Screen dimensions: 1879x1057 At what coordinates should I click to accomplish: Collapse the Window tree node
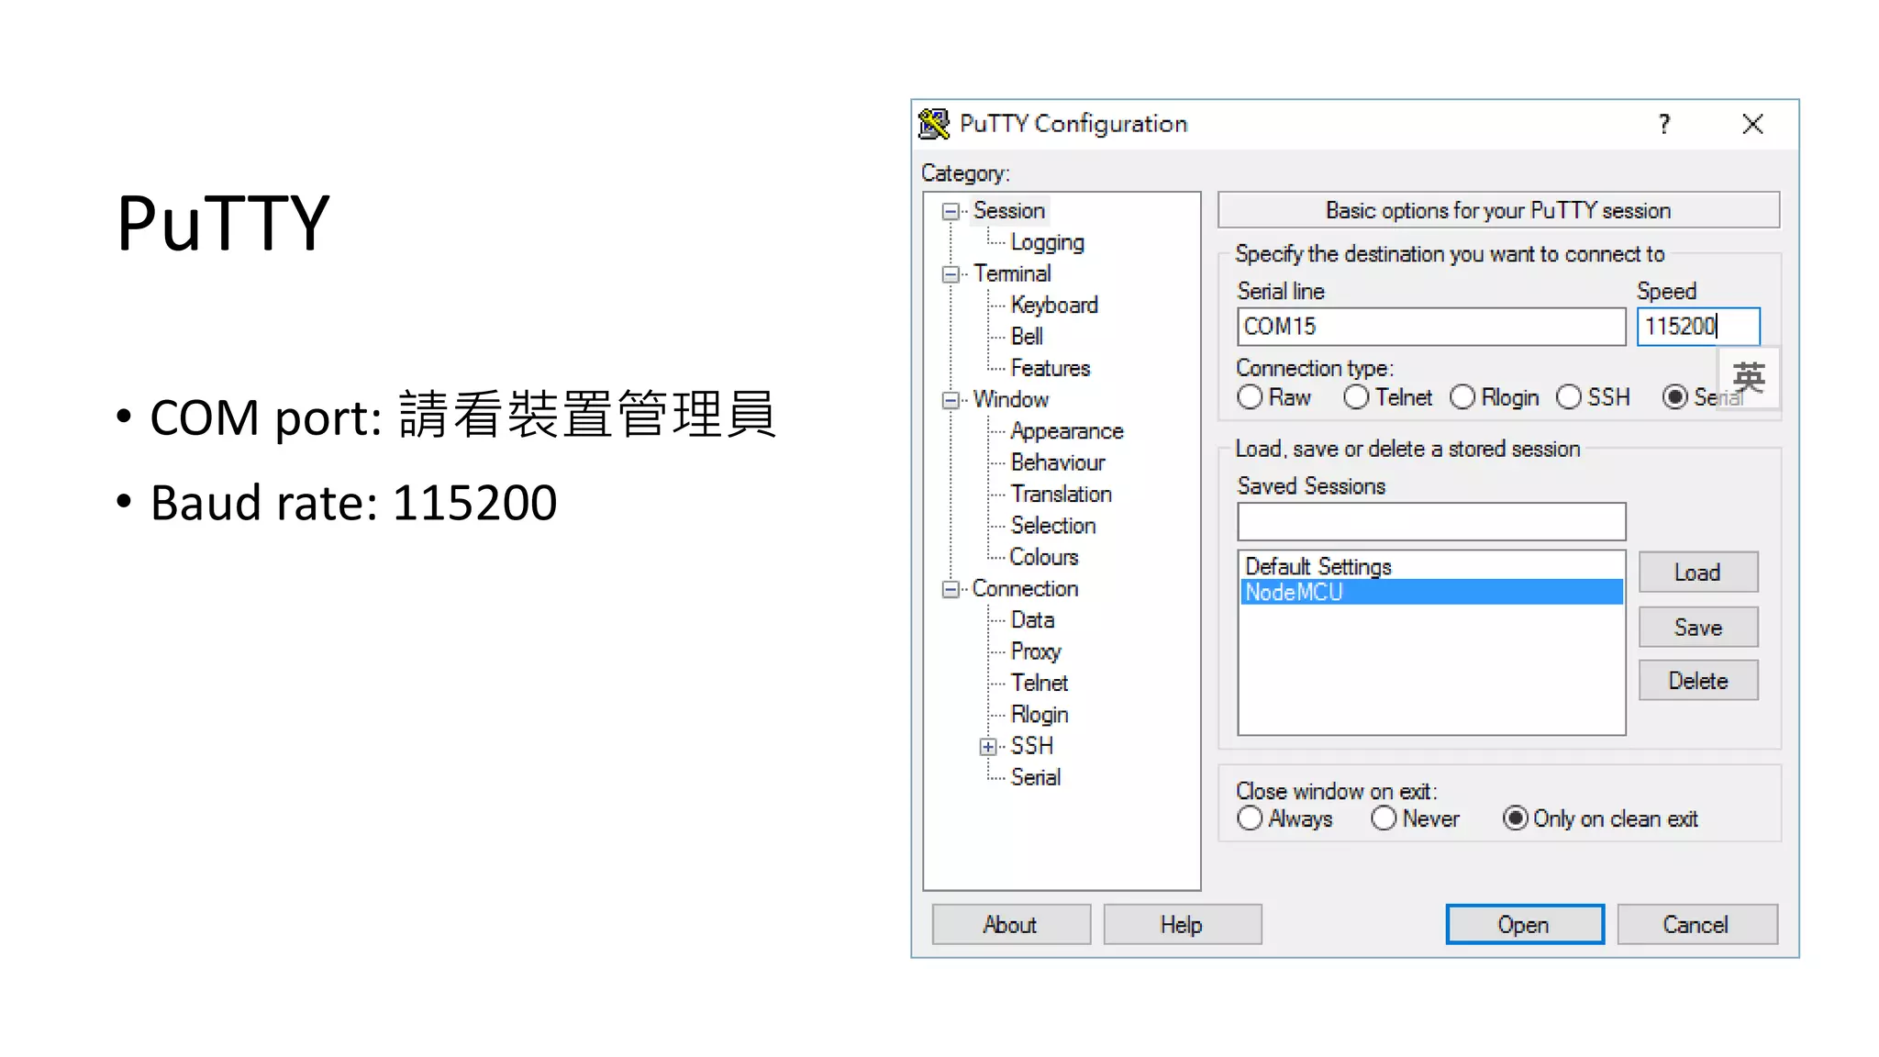coord(951,400)
